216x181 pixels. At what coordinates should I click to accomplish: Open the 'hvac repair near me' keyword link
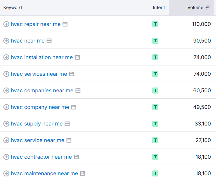tap(36, 24)
